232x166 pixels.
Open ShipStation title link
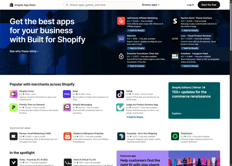point(187,134)
